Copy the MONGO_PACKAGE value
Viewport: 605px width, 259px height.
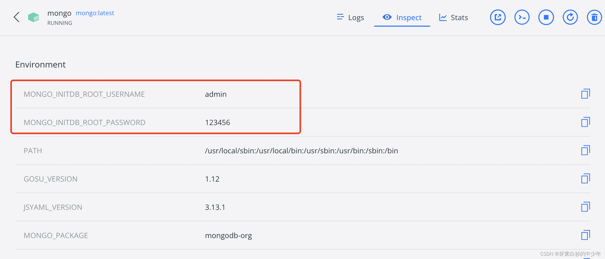coord(585,235)
